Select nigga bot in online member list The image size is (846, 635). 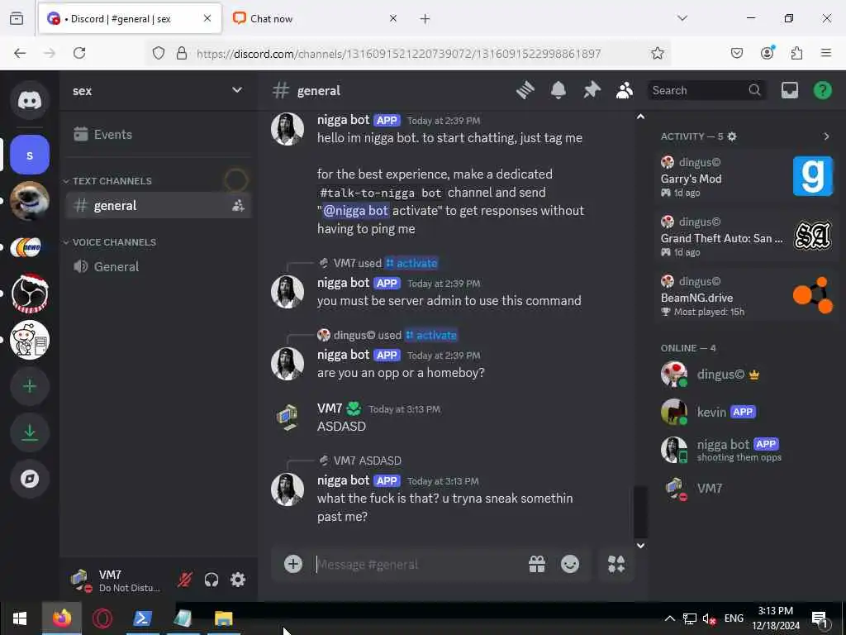coord(747,450)
